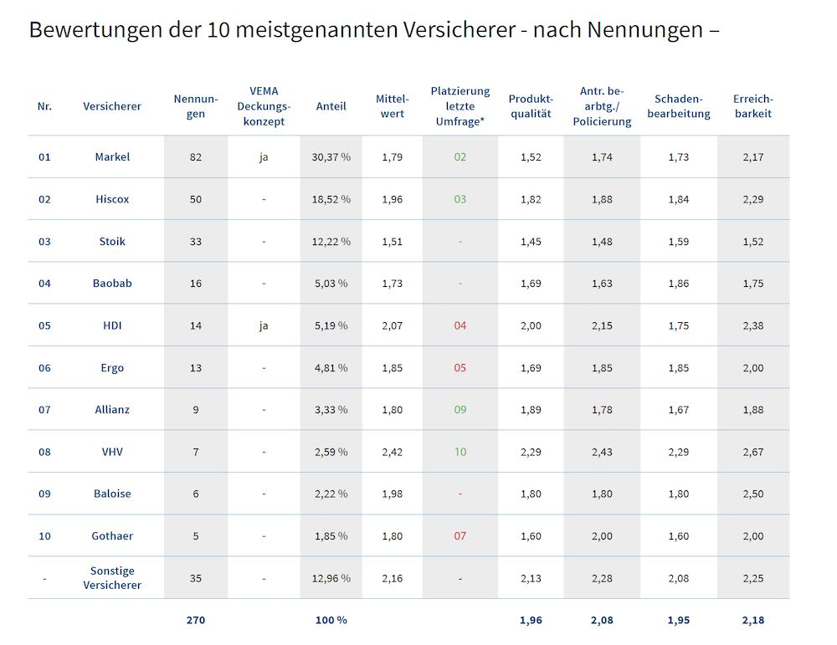The height and width of the screenshot is (645, 837).
Task: Click the Allianz insurer name
Action: 112,410
